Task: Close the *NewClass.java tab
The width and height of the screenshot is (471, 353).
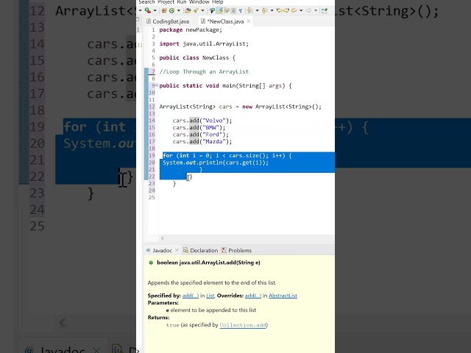Action: click(x=249, y=21)
